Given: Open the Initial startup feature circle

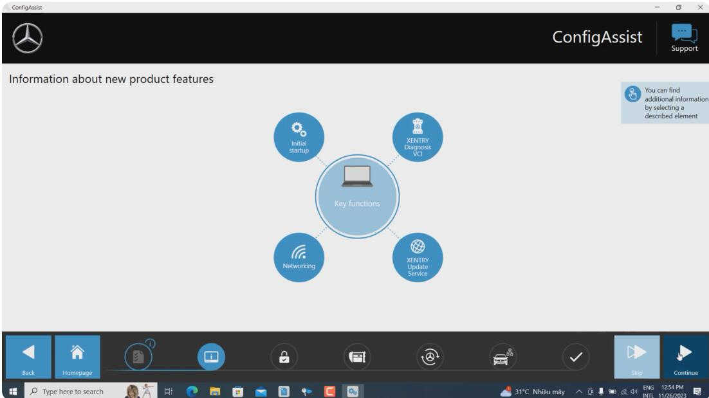Looking at the screenshot, I should (x=299, y=137).
